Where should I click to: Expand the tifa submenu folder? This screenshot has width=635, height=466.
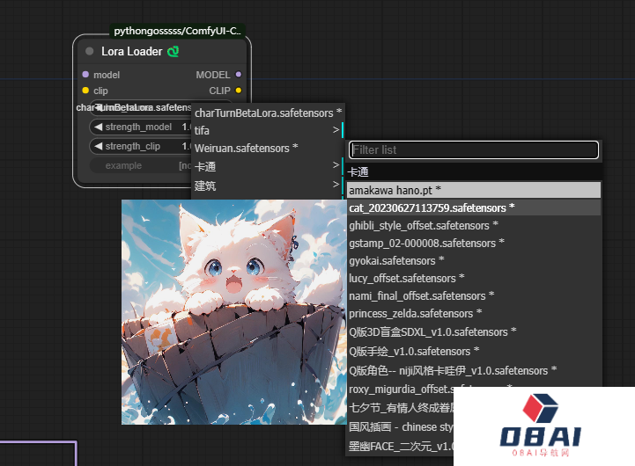tap(268, 130)
